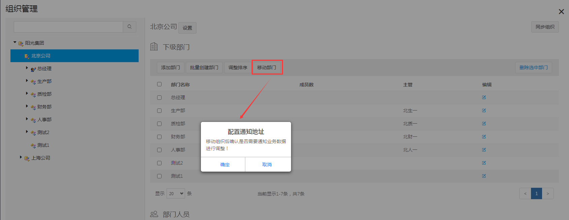Expand the 质检部 tree node arrow

pyautogui.click(x=27, y=93)
